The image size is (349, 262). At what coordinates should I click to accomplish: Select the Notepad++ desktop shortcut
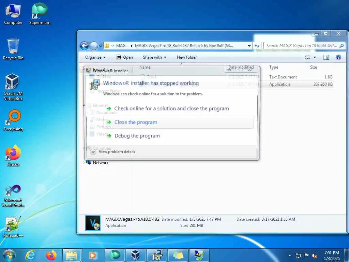coord(13,227)
